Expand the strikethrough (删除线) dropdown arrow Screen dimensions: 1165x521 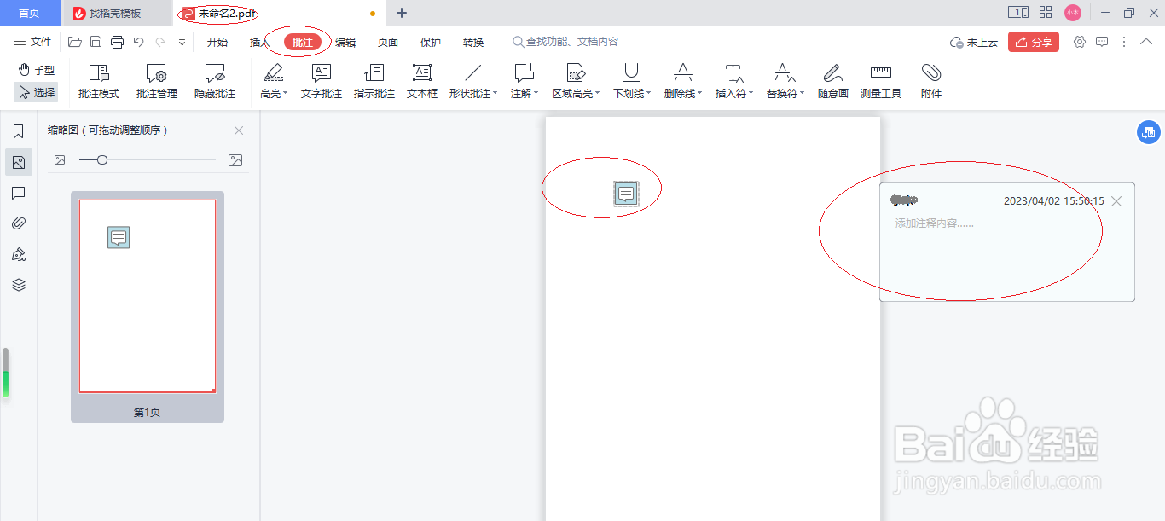pyautogui.click(x=700, y=94)
